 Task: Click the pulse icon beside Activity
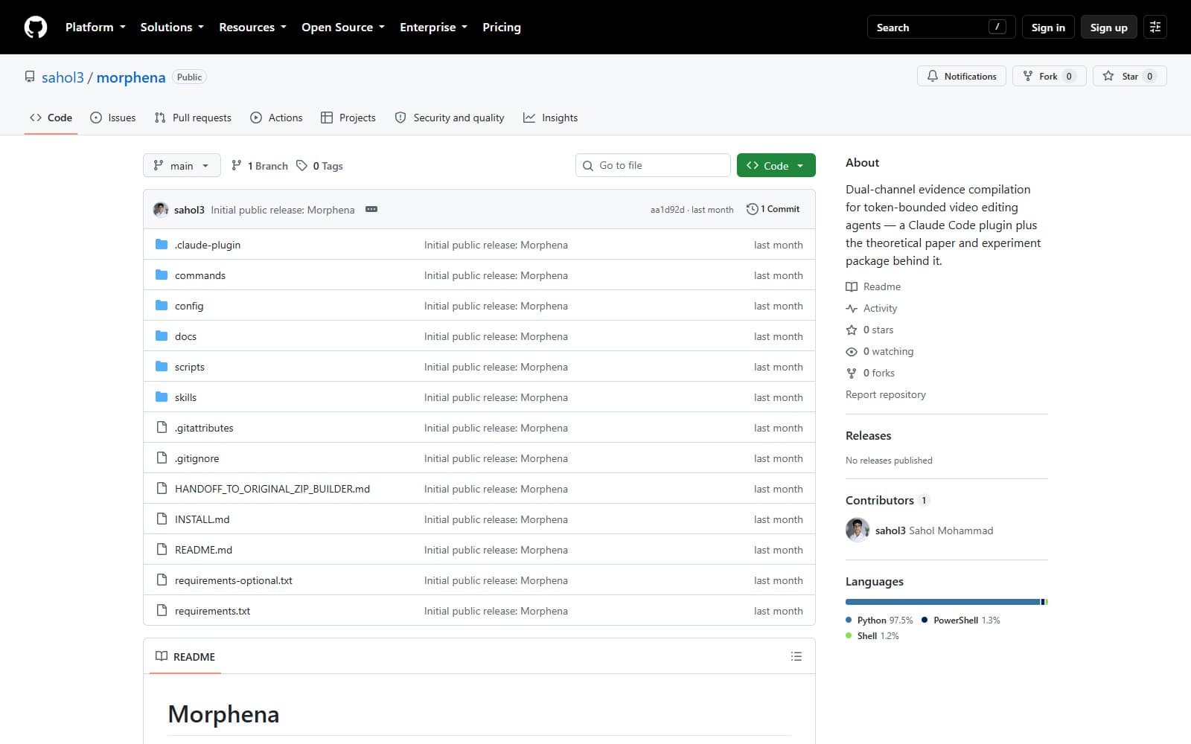(x=852, y=308)
